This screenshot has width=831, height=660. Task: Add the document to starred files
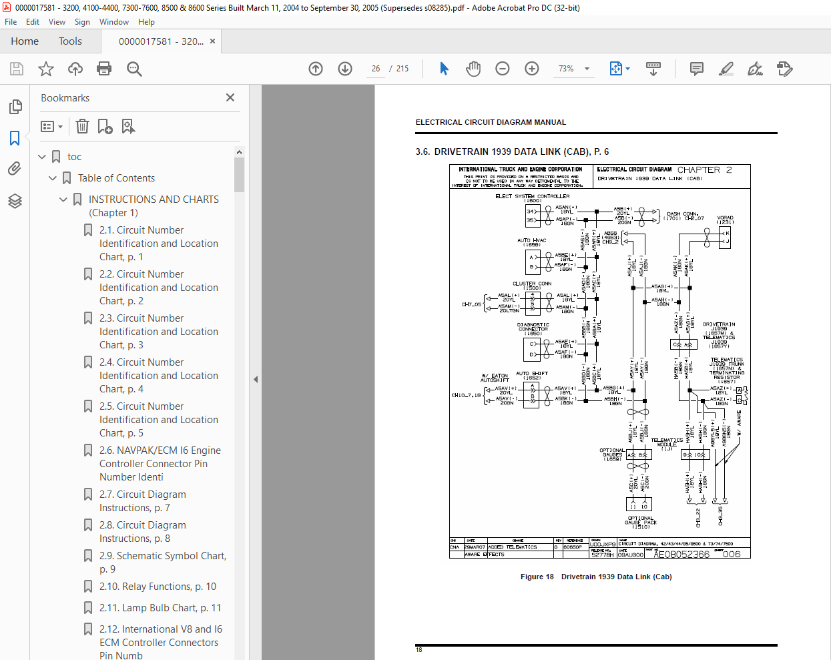pos(46,69)
